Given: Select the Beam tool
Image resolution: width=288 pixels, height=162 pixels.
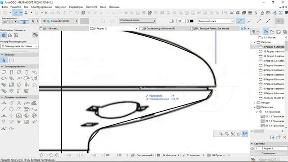Looking at the screenshot, I should 34,72.
